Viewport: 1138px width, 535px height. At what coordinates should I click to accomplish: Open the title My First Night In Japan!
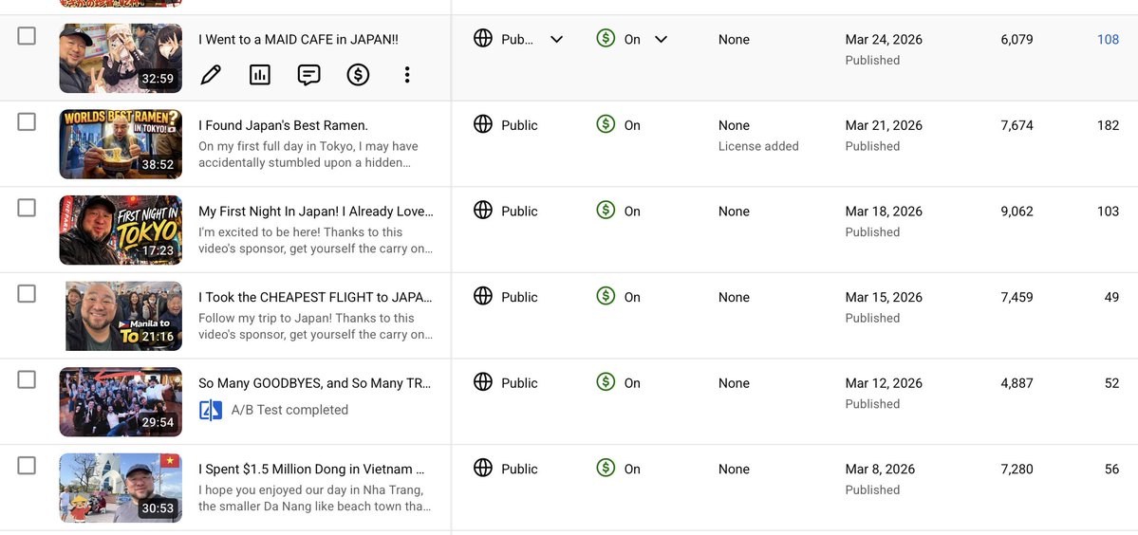pyautogui.click(x=316, y=212)
